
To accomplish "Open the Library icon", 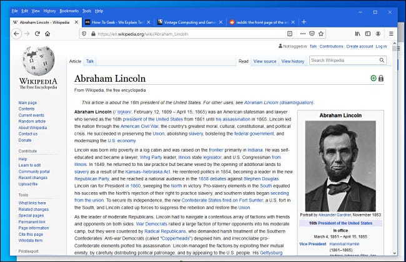I will 357,34.
